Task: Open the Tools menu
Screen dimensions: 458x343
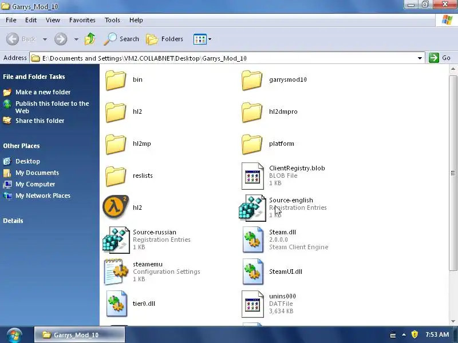Action: click(x=112, y=20)
